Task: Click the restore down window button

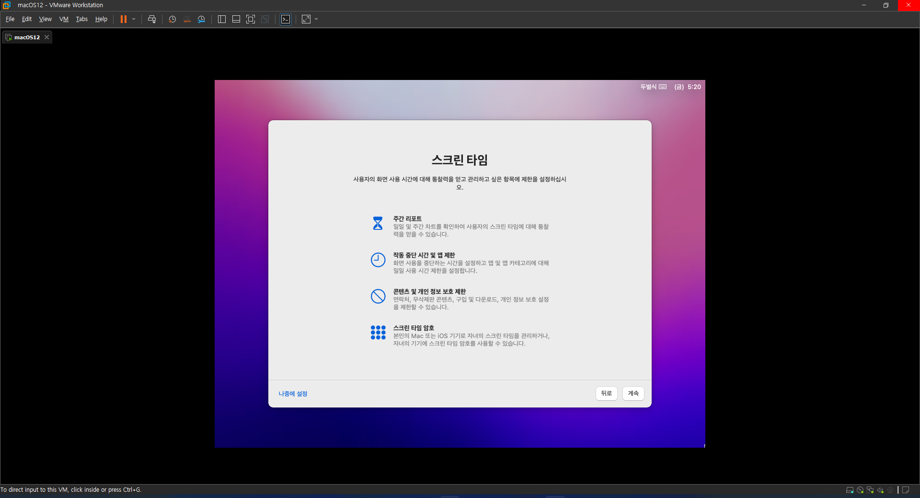Action: [x=886, y=5]
